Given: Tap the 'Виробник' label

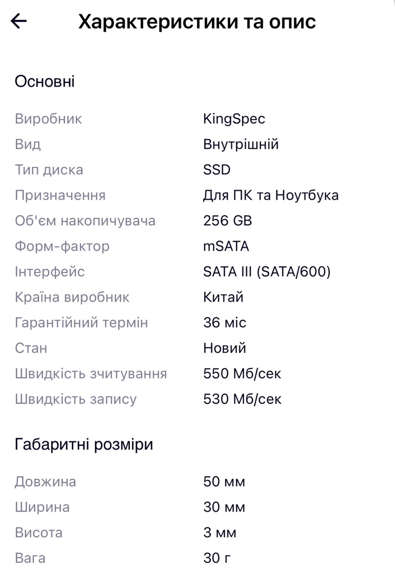Looking at the screenshot, I should (48, 119).
